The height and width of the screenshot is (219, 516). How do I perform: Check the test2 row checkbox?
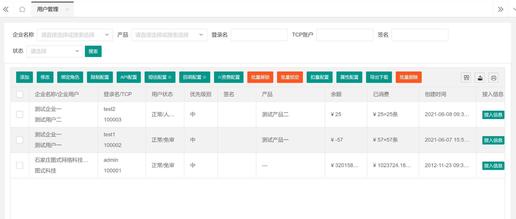click(20, 114)
